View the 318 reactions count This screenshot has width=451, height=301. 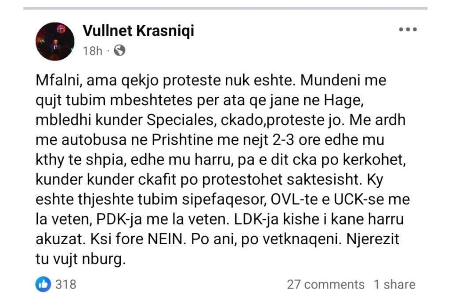(x=66, y=284)
